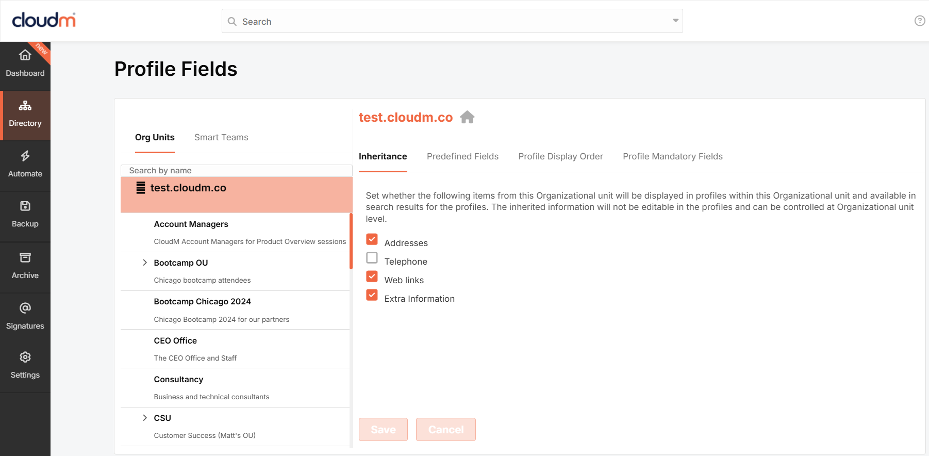Open the Predefined Fields tab
929x456 pixels.
click(462, 156)
